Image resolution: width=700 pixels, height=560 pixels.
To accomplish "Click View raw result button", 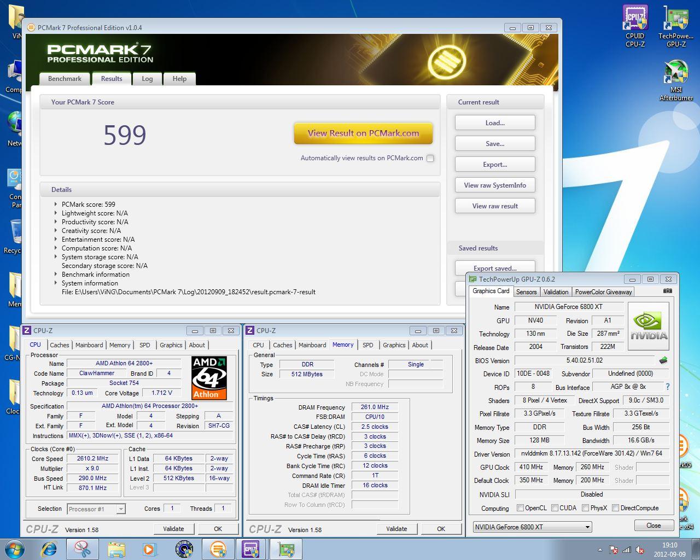I will tap(495, 206).
